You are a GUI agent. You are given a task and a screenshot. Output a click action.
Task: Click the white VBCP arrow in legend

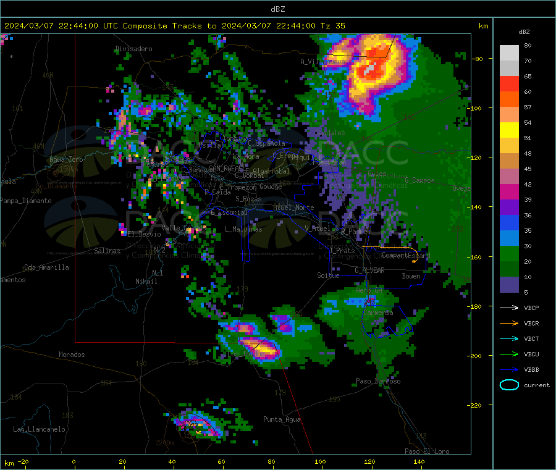[509, 308]
